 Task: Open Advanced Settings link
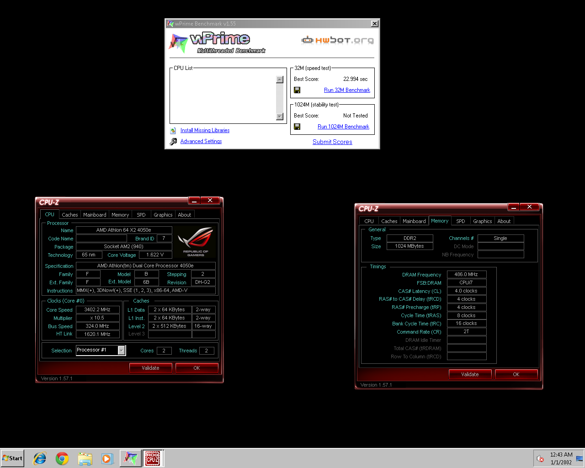[x=201, y=141]
